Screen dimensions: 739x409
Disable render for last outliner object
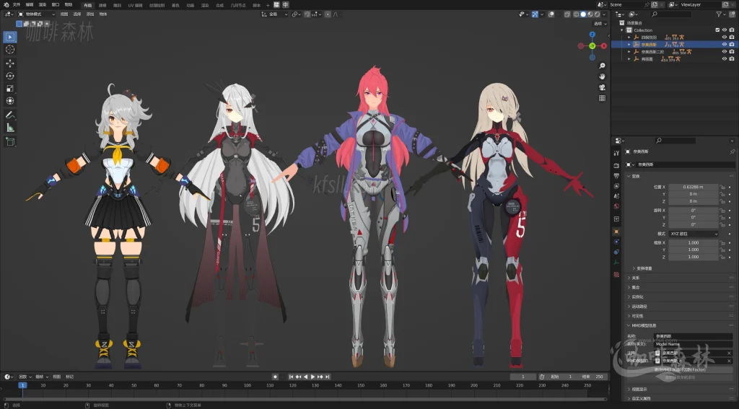tap(732, 59)
